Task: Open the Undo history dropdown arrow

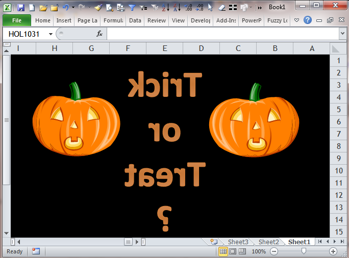Action: 73,8
